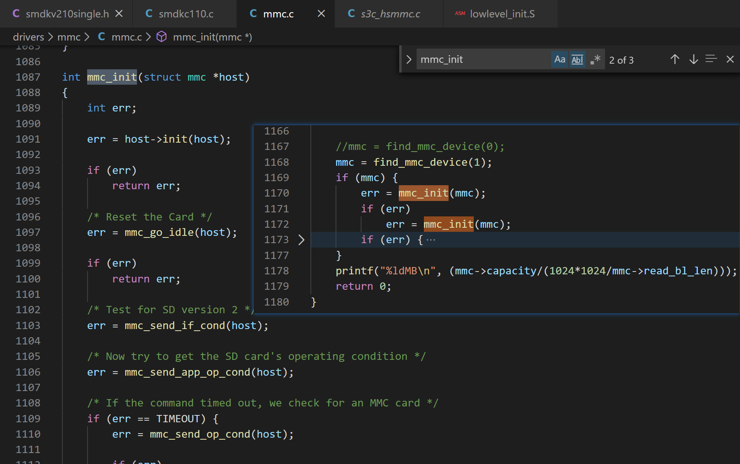Go to next match in find widget

point(693,60)
